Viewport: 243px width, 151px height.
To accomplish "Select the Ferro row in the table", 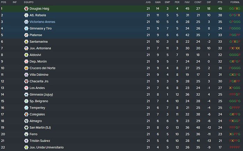I will tap(121, 134).
